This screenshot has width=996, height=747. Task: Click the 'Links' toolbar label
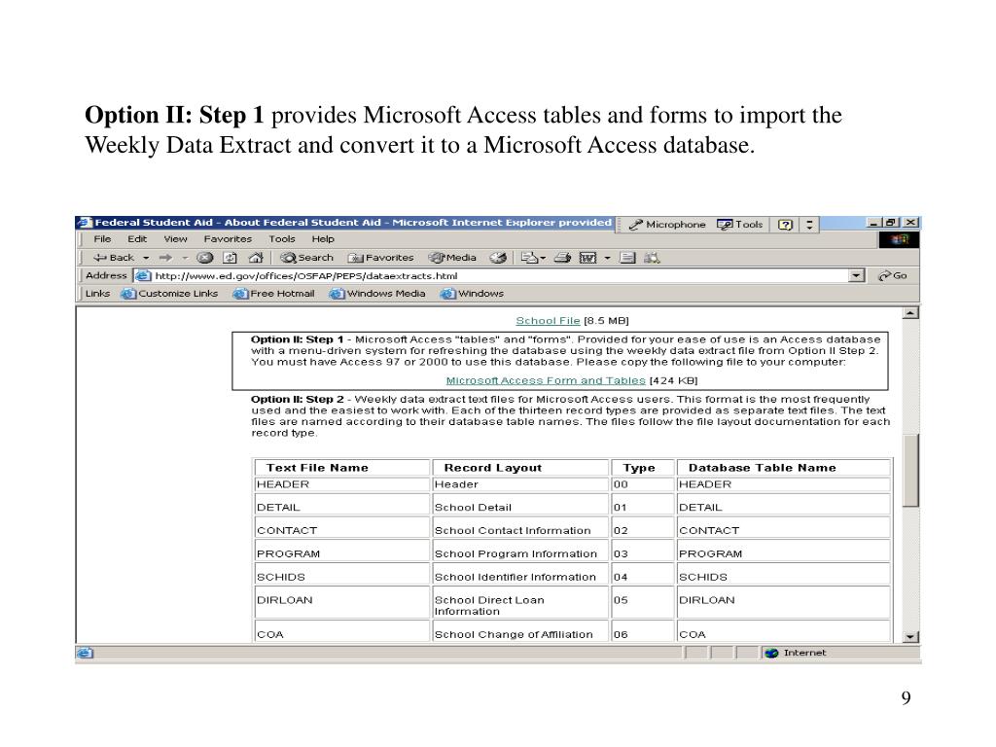tap(97, 294)
